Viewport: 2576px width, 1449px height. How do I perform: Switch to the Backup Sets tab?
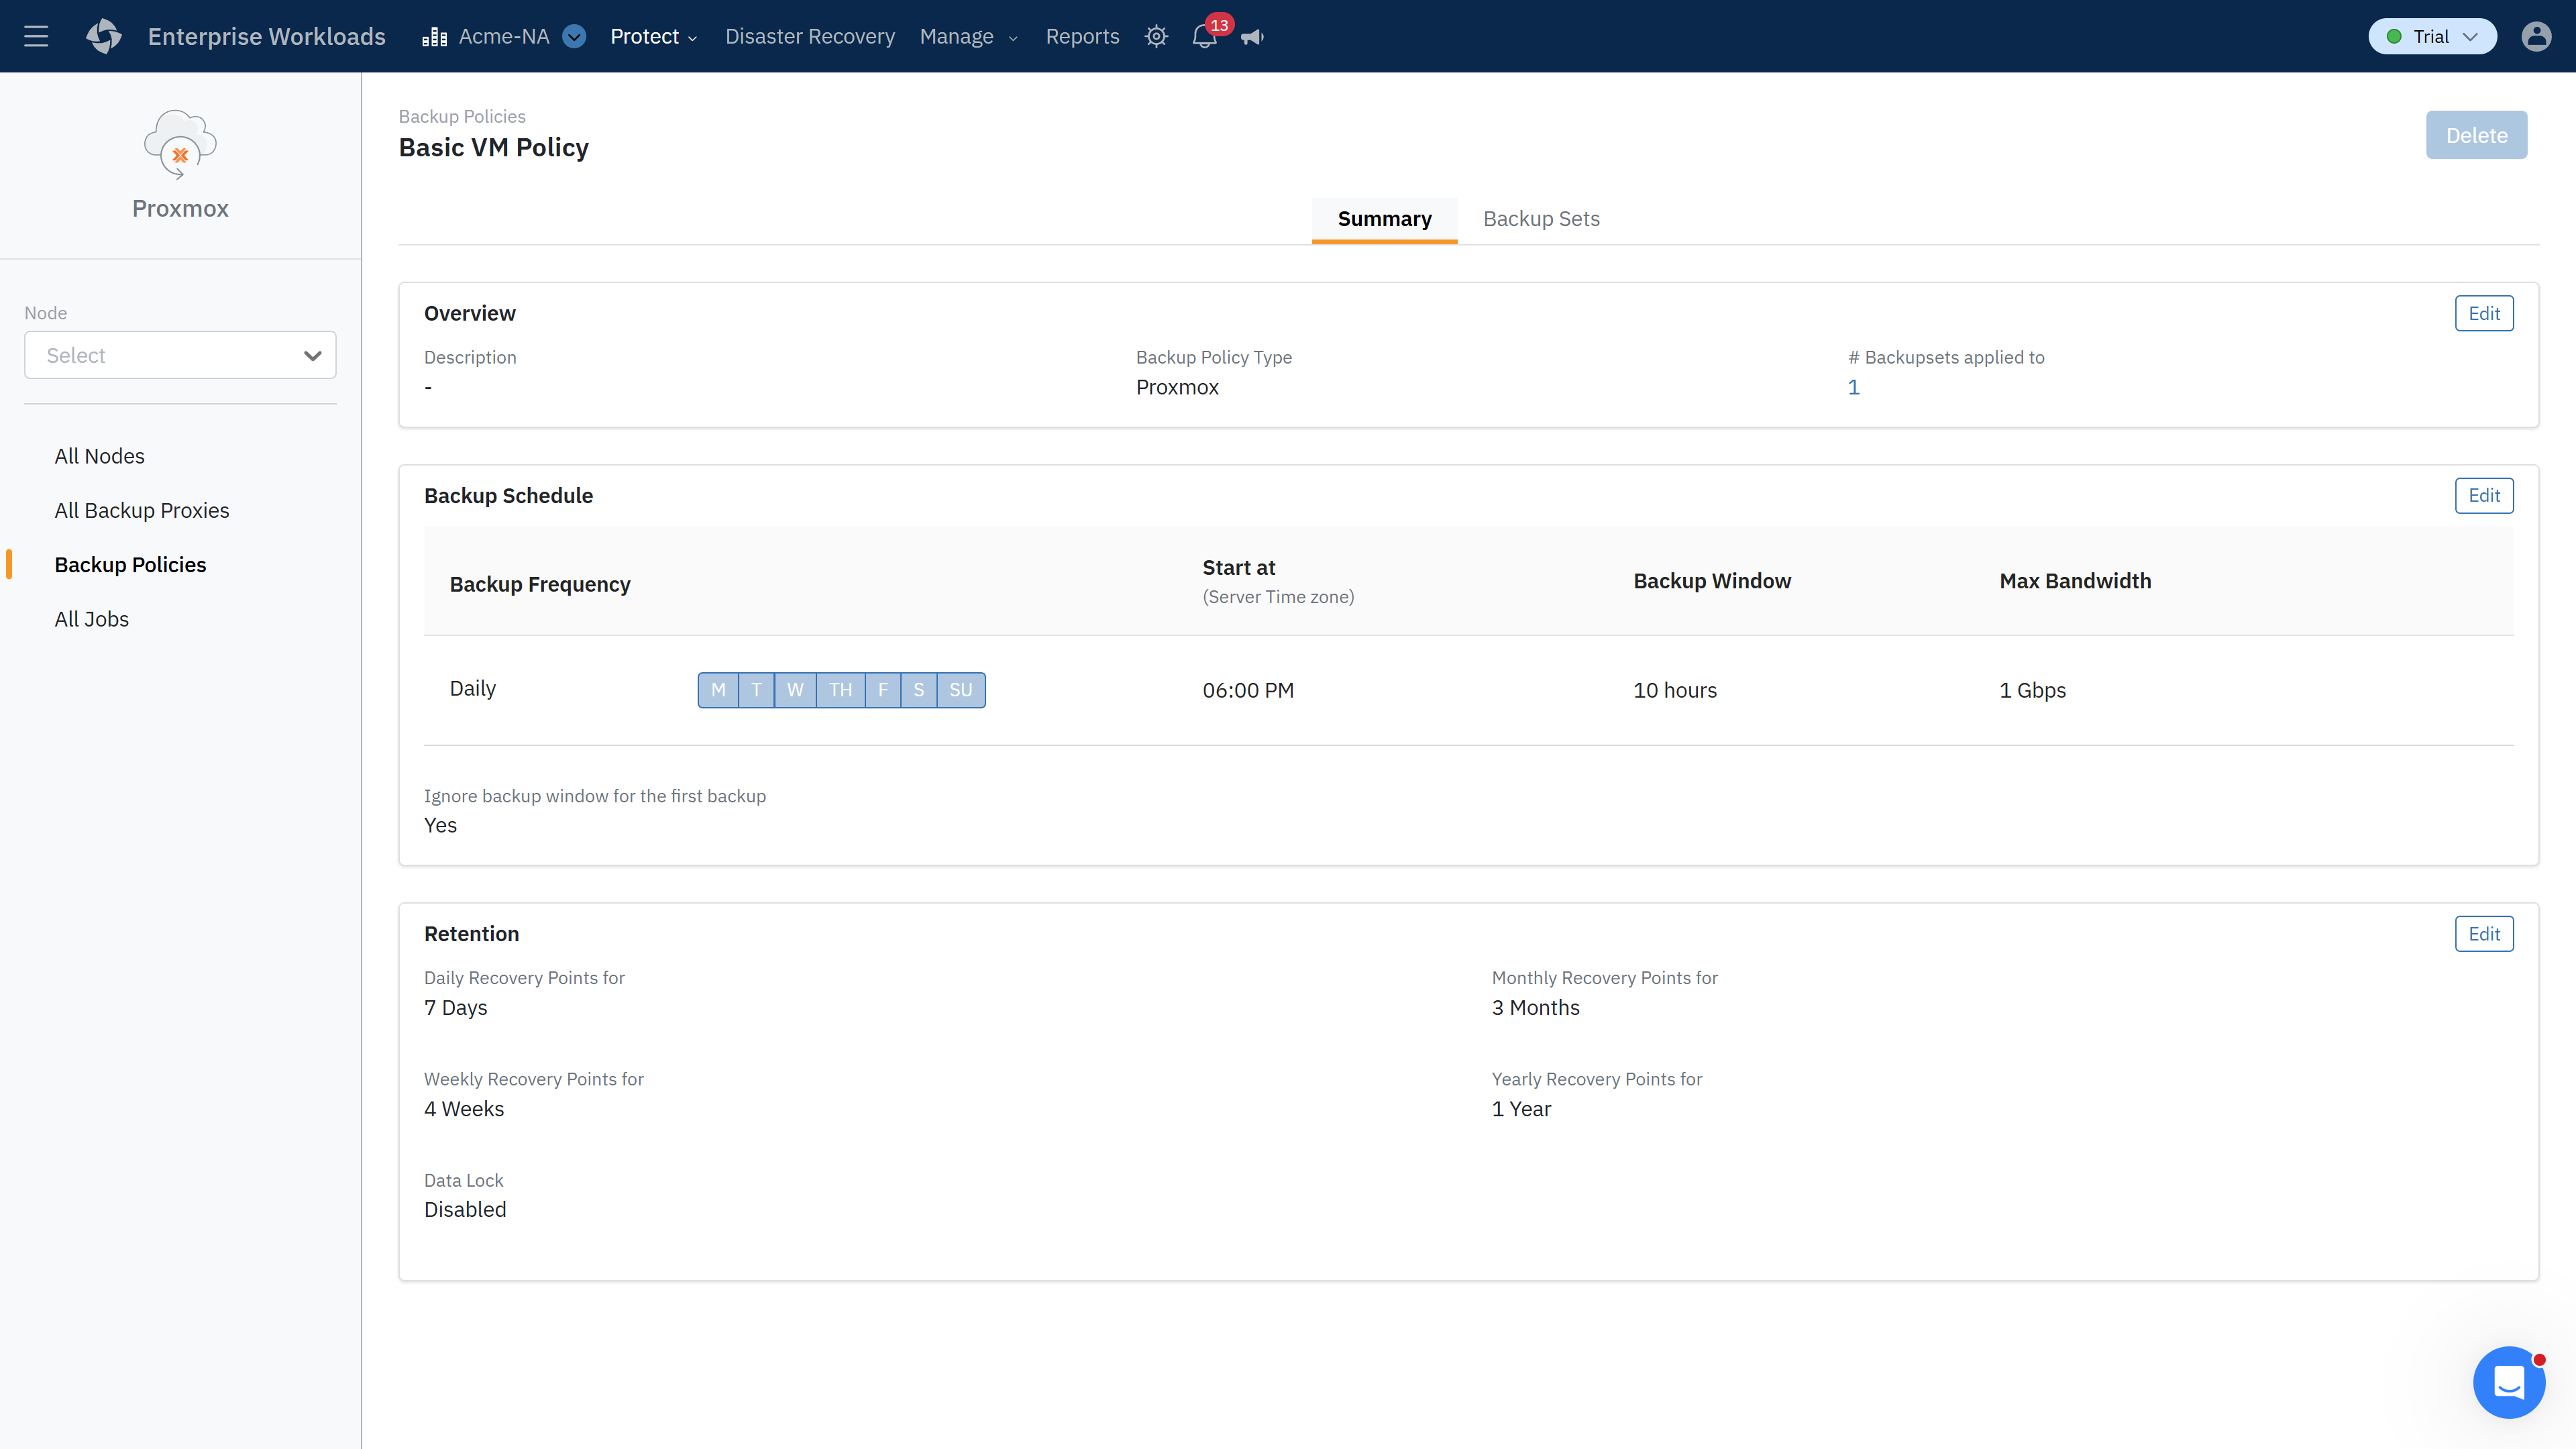click(1541, 219)
